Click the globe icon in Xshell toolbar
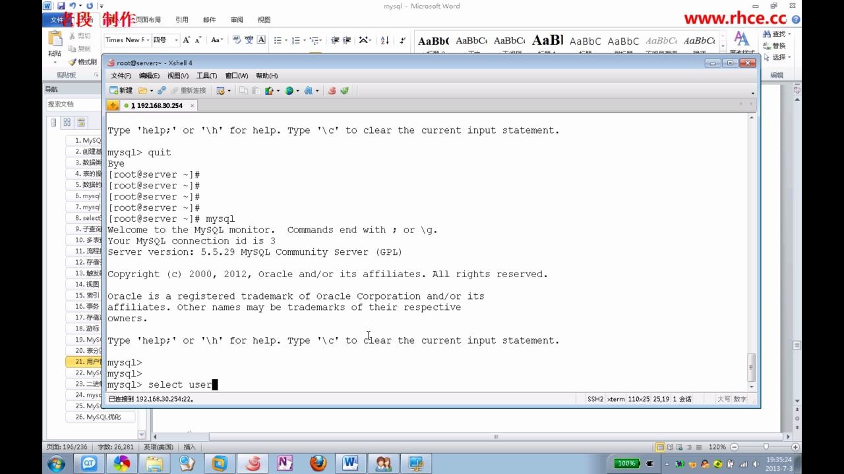Viewport: 844px width, 474px height. [x=289, y=90]
